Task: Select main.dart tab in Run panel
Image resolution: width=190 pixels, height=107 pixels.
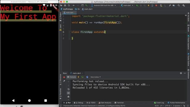Action: [76, 73]
